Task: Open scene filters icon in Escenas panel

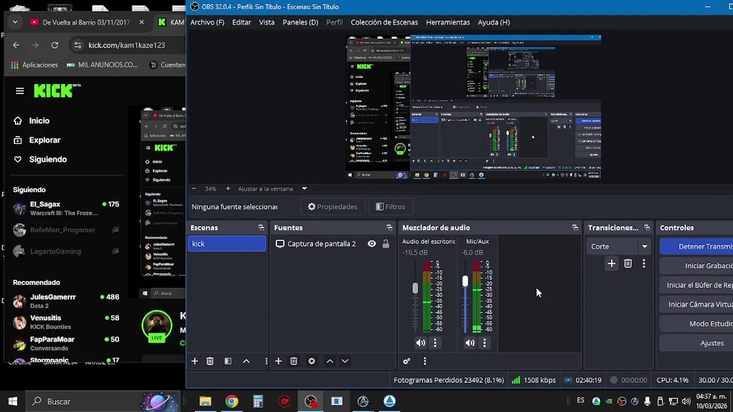Action: coord(228,361)
